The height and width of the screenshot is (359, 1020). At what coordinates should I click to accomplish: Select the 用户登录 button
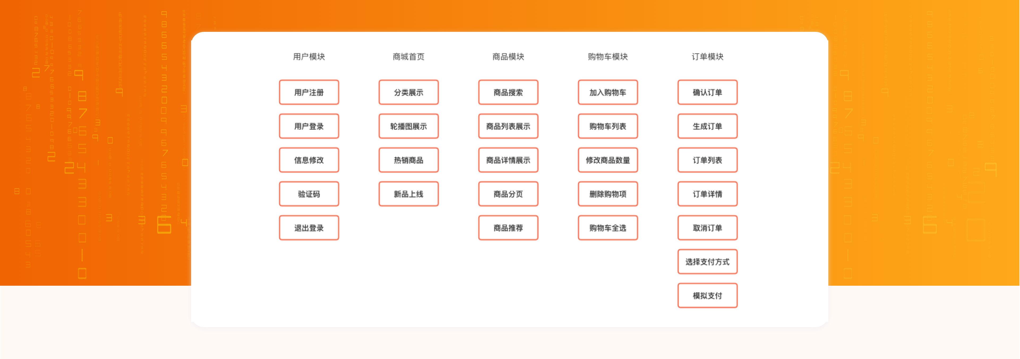tap(309, 126)
